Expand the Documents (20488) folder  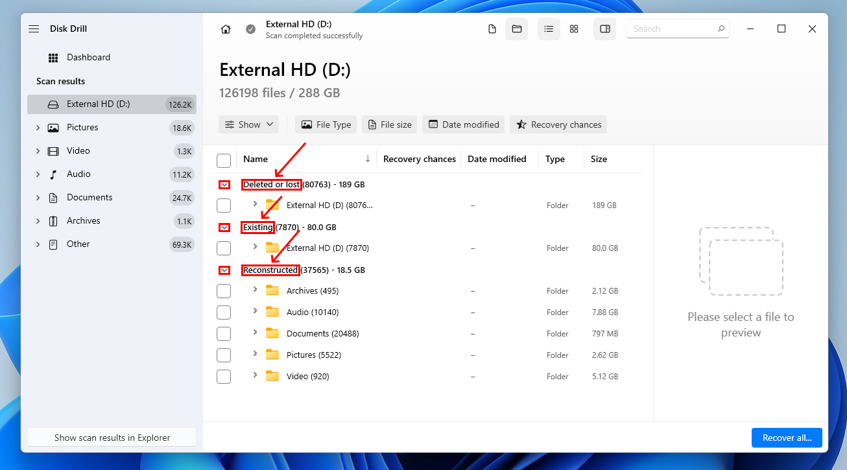255,333
